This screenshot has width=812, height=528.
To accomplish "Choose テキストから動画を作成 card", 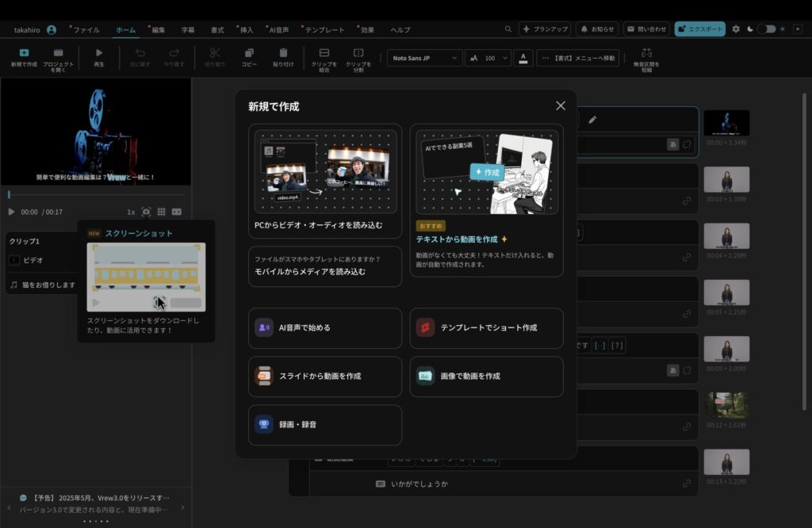I will click(486, 201).
